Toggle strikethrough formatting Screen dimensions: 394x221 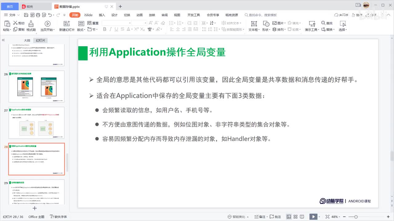point(123,29)
